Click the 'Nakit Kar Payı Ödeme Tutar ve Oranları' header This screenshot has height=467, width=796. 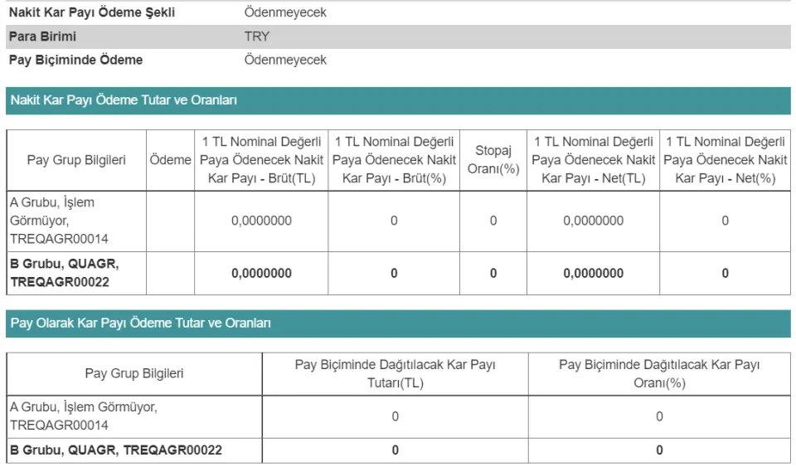(x=124, y=100)
